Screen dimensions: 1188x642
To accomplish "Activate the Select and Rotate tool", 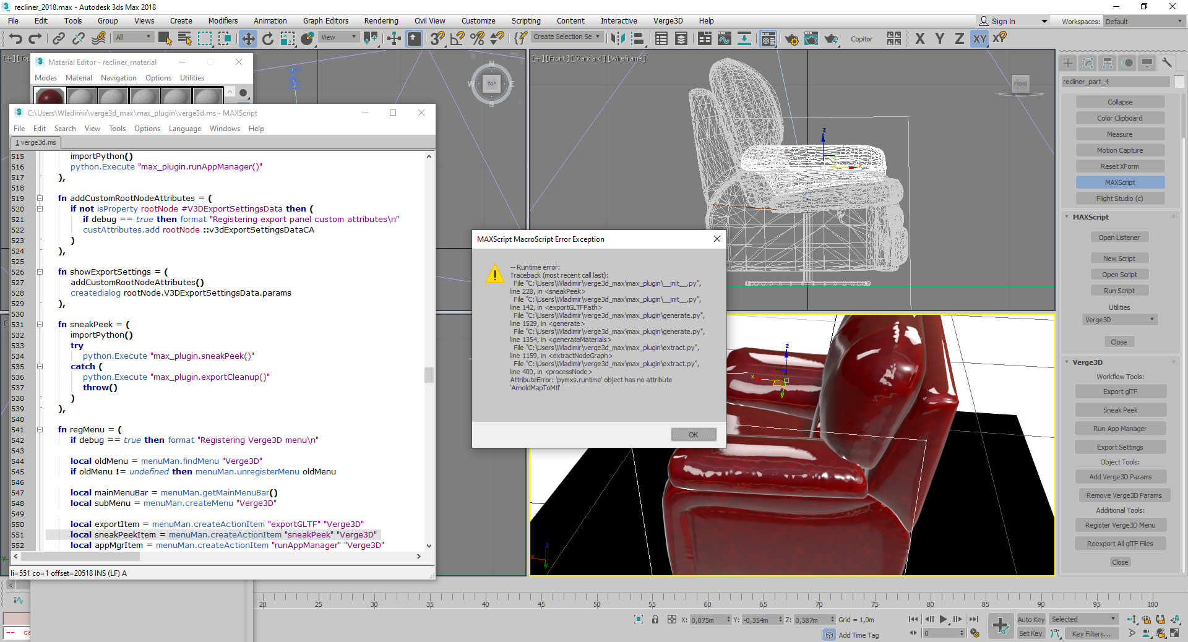I will 268,38.
